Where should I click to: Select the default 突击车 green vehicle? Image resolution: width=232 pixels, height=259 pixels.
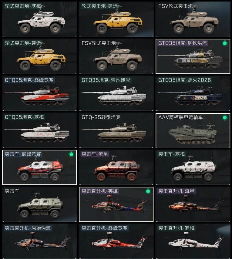(x=39, y=204)
